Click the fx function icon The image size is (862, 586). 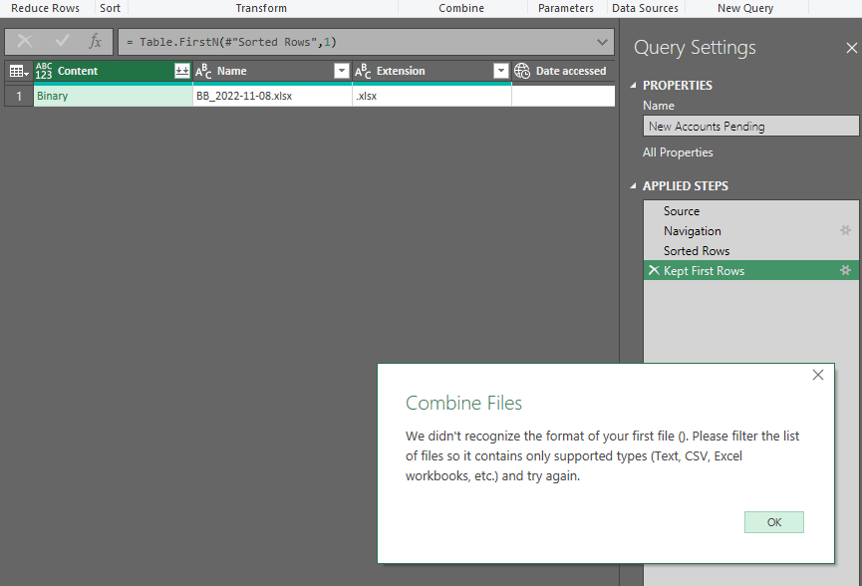(x=95, y=41)
